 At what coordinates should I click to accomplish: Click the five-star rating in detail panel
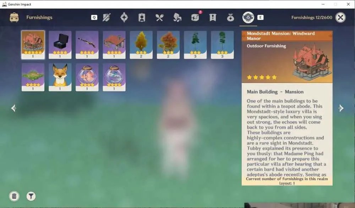(262, 77)
